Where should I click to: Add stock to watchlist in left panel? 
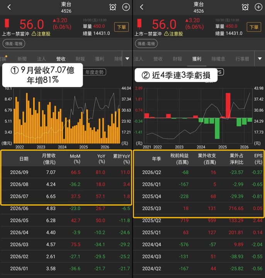click(126, 7)
